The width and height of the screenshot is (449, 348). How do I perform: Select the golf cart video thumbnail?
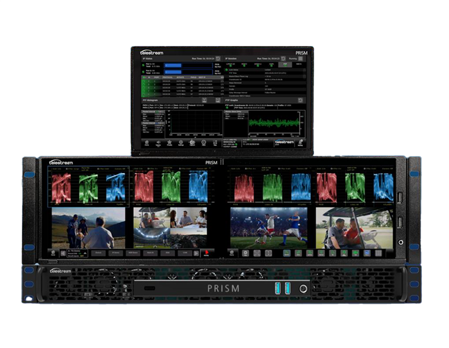(354, 228)
